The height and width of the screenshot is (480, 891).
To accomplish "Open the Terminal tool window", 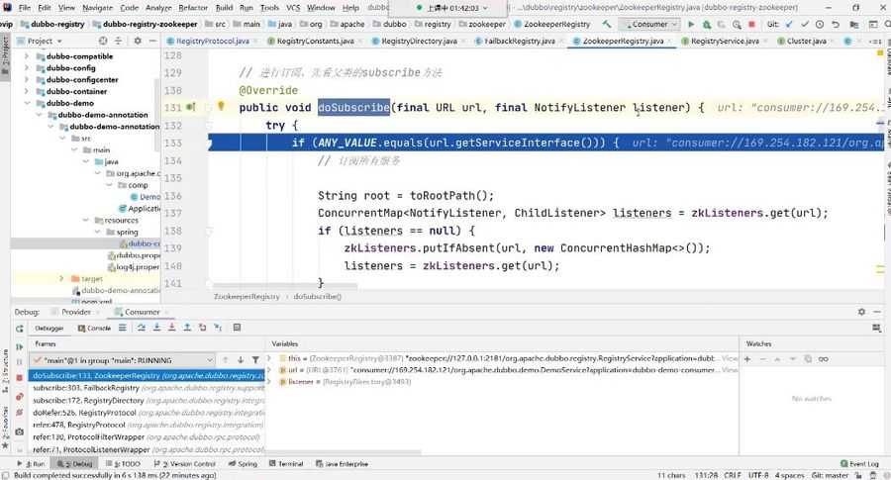I will (286, 464).
